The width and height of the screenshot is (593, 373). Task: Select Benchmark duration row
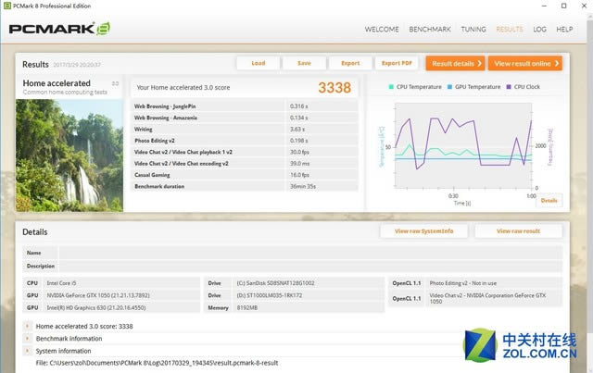(x=245, y=186)
